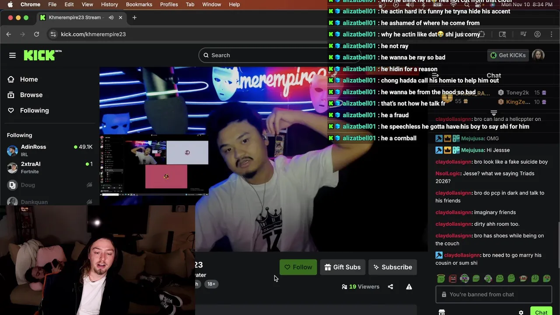
Task: Open Chrome three-dot menu
Action: click(551, 34)
